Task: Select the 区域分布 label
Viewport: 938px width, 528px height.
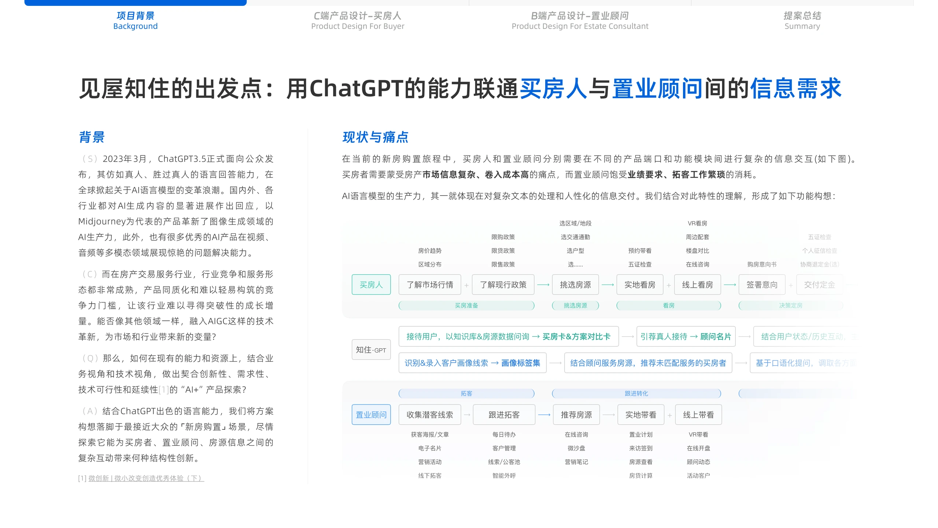Action: (x=430, y=264)
